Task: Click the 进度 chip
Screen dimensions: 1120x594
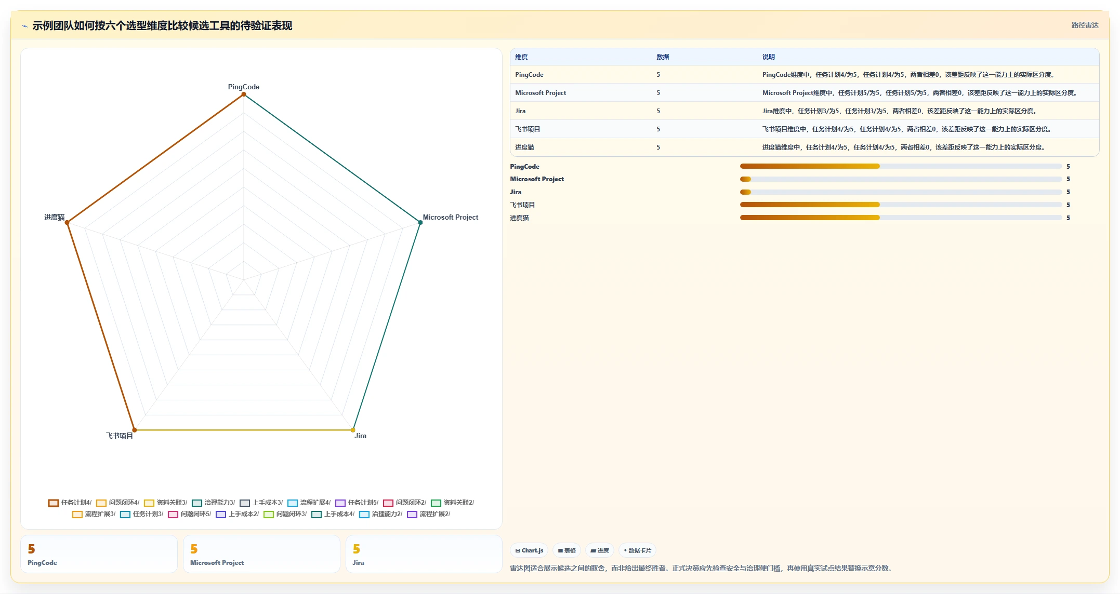Action: tap(600, 550)
